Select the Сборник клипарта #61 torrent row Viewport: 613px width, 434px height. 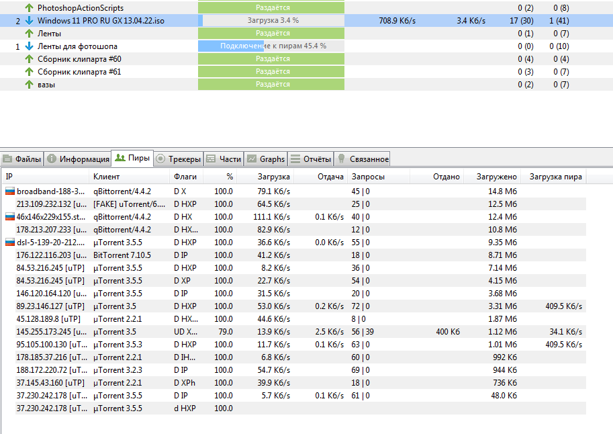[x=79, y=72]
